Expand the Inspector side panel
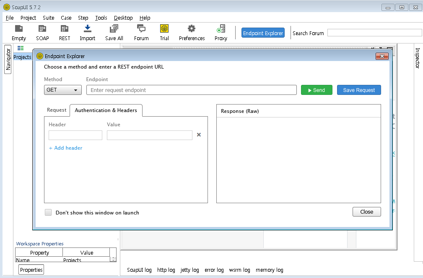Screen dimensions: 423x278 (x=417, y=58)
